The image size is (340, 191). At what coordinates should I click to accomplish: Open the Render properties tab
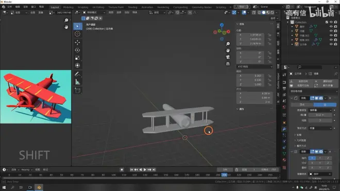pyautogui.click(x=284, y=82)
